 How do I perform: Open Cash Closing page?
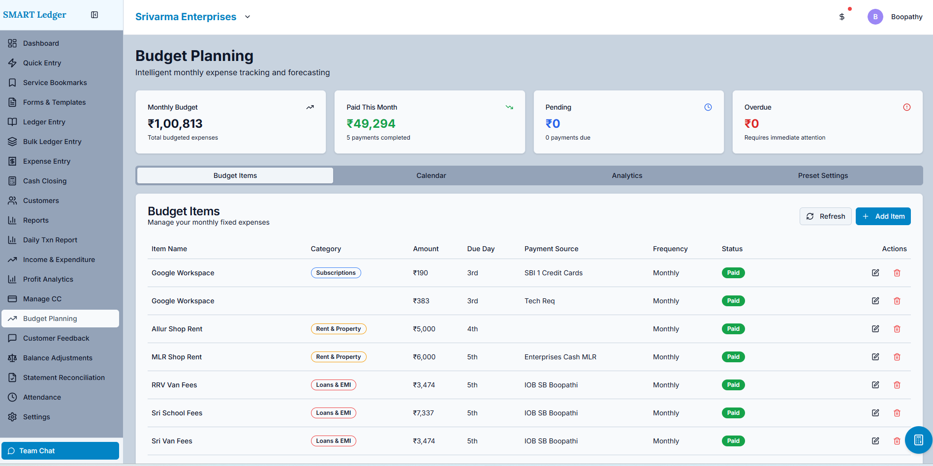60,181
